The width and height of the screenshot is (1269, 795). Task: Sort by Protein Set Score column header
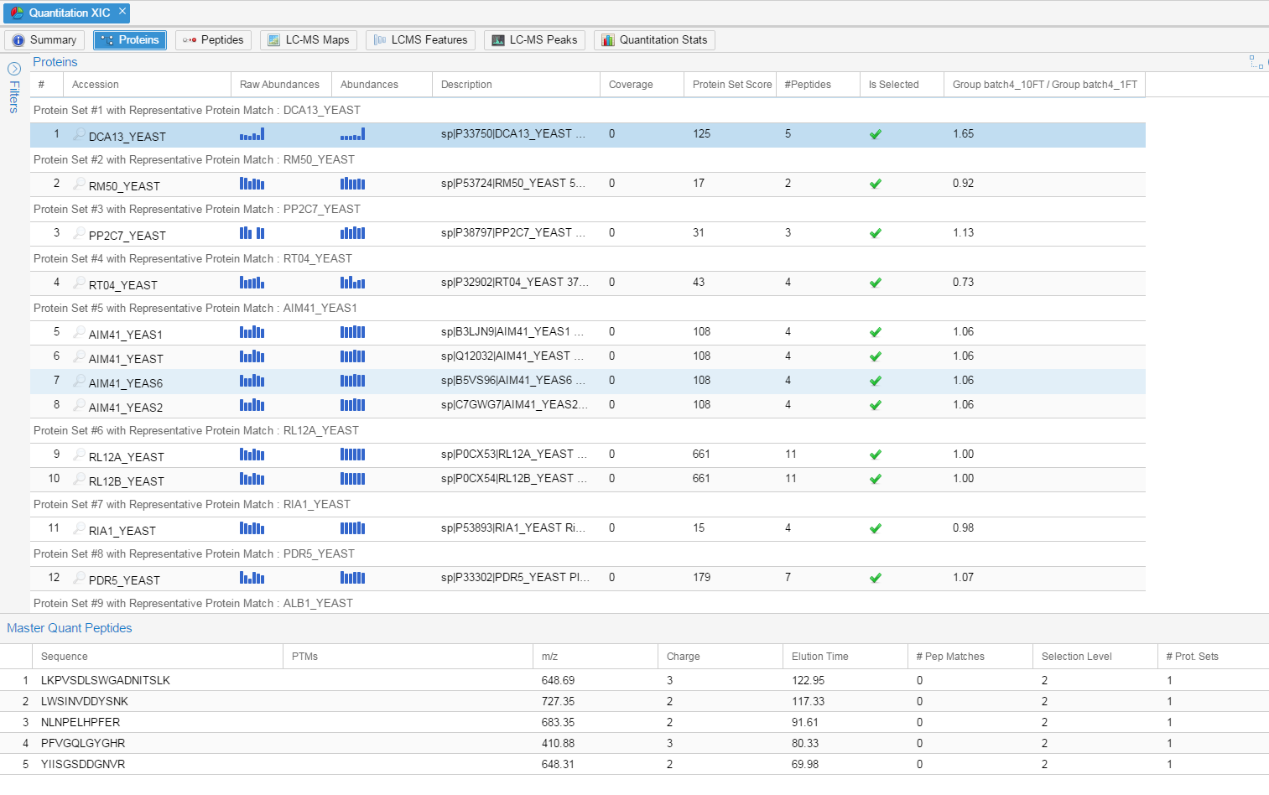click(x=731, y=85)
